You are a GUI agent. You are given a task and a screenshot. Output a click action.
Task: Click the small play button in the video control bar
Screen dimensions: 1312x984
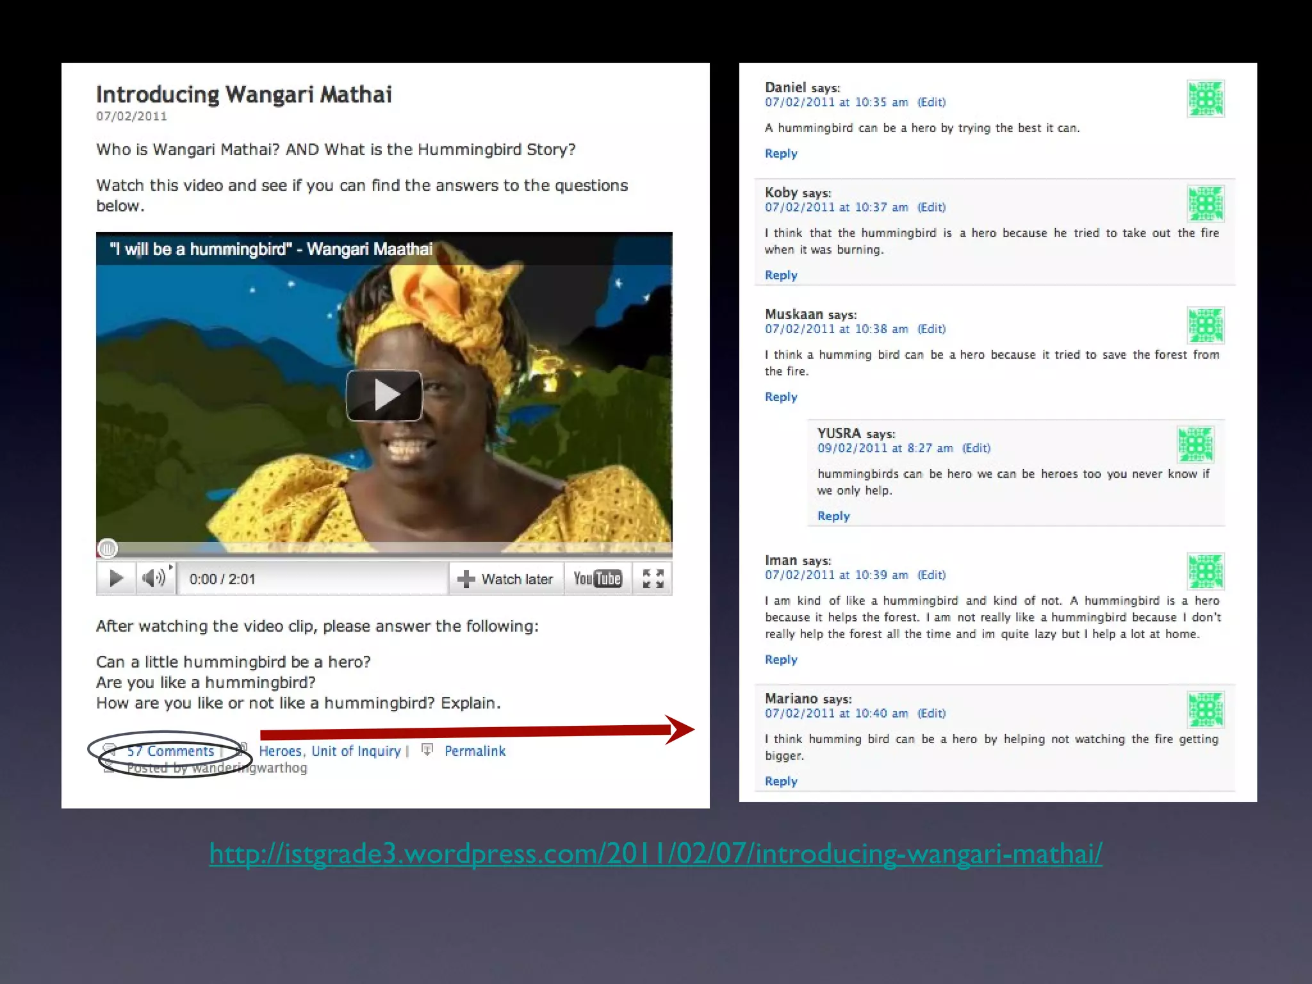coord(116,578)
